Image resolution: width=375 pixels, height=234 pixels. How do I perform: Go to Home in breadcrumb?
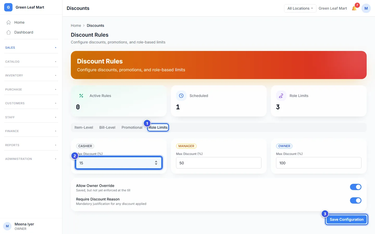[x=76, y=25]
